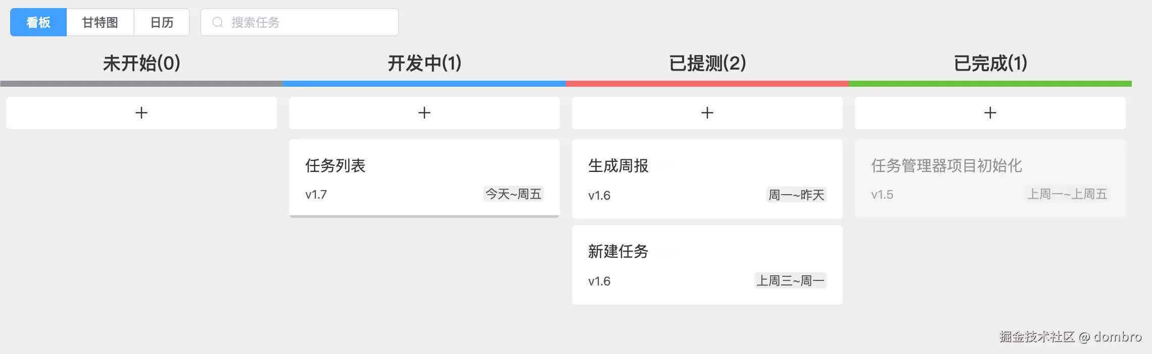This screenshot has width=1152, height=354.
Task: Open the completed 任务管理器项目初始化 task title
Action: point(946,166)
